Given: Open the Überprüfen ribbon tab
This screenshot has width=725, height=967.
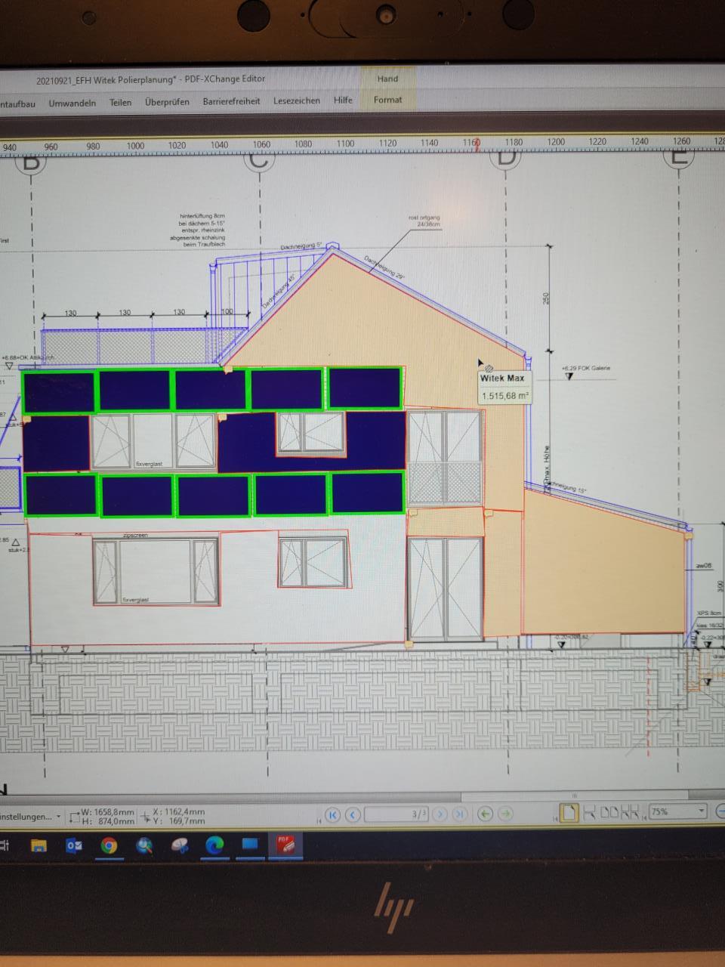Looking at the screenshot, I should tap(167, 101).
